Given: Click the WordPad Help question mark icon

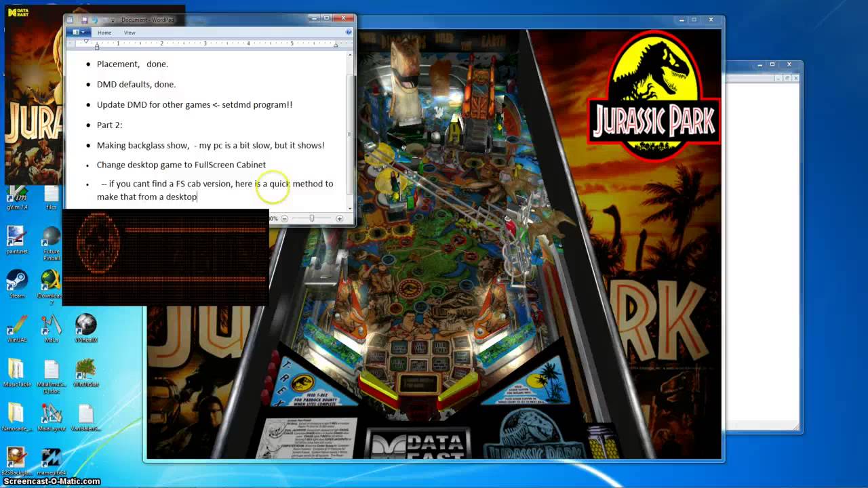Looking at the screenshot, I should pyautogui.click(x=349, y=32).
